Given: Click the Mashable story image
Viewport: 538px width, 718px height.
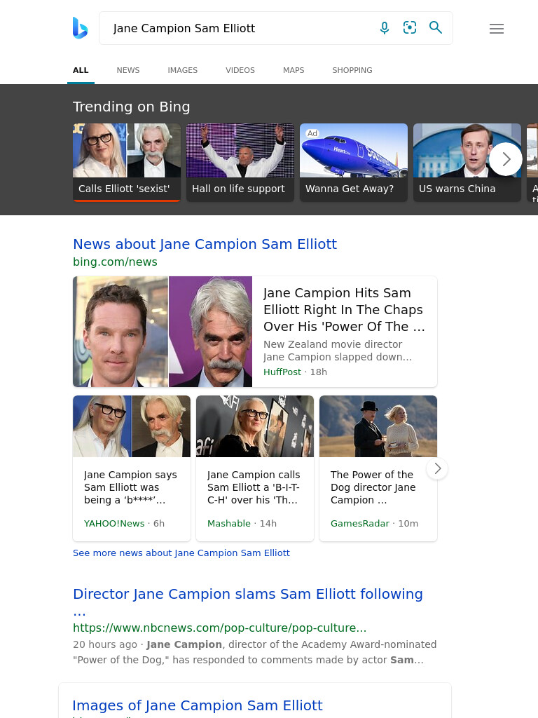Looking at the screenshot, I should click(x=255, y=426).
